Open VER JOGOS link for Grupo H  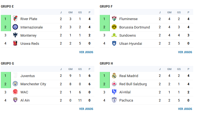pos(185,109)
